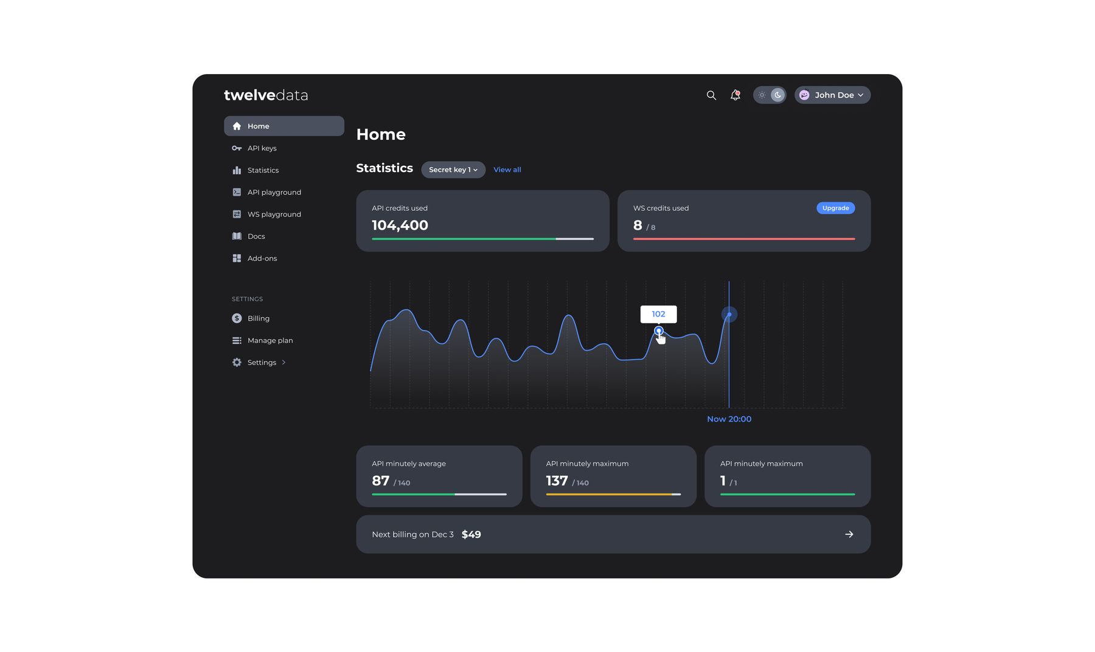Click the next billing arrow
Viewport: 1095px width, 652px height.
[849, 534]
